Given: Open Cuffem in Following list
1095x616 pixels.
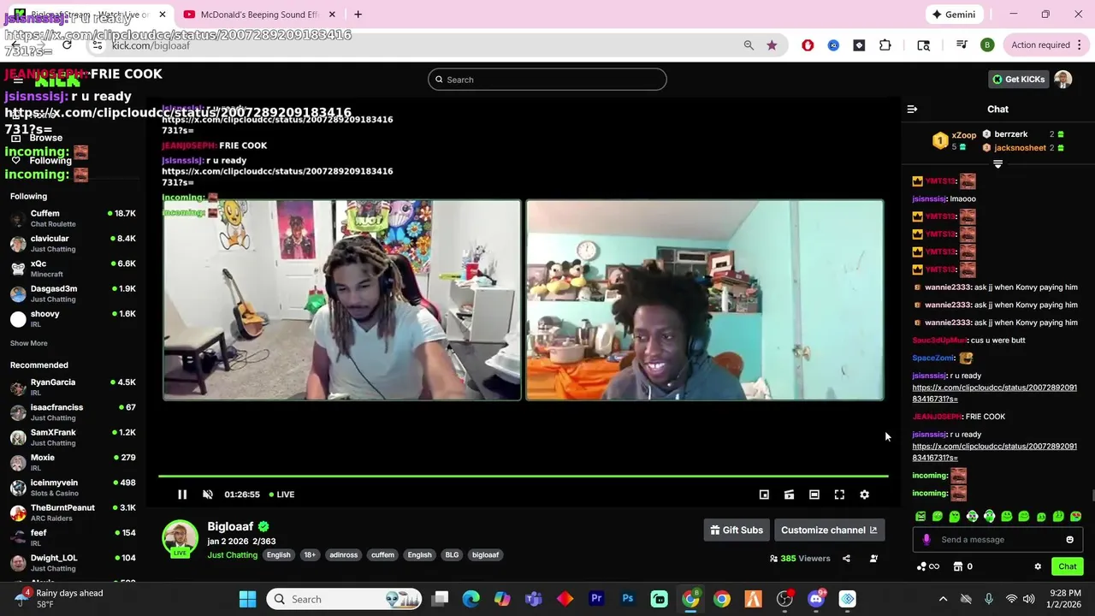Looking at the screenshot, I should click(x=73, y=218).
